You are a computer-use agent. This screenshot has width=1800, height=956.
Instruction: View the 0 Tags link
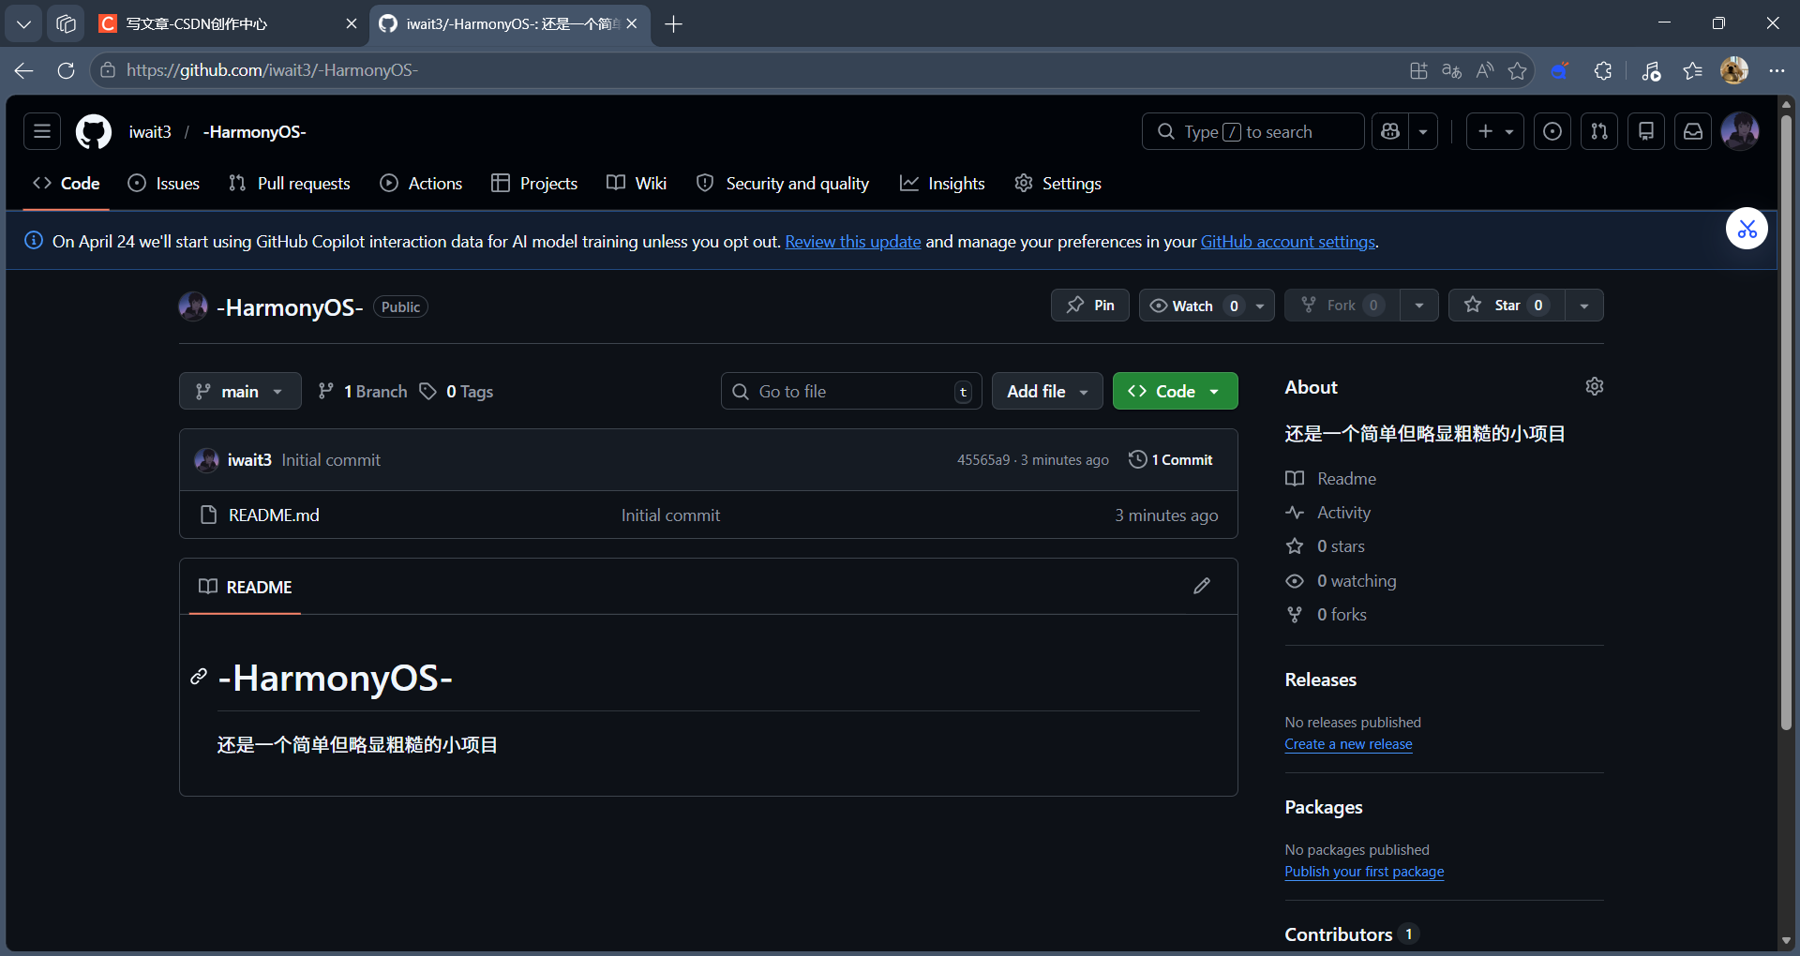tap(457, 392)
